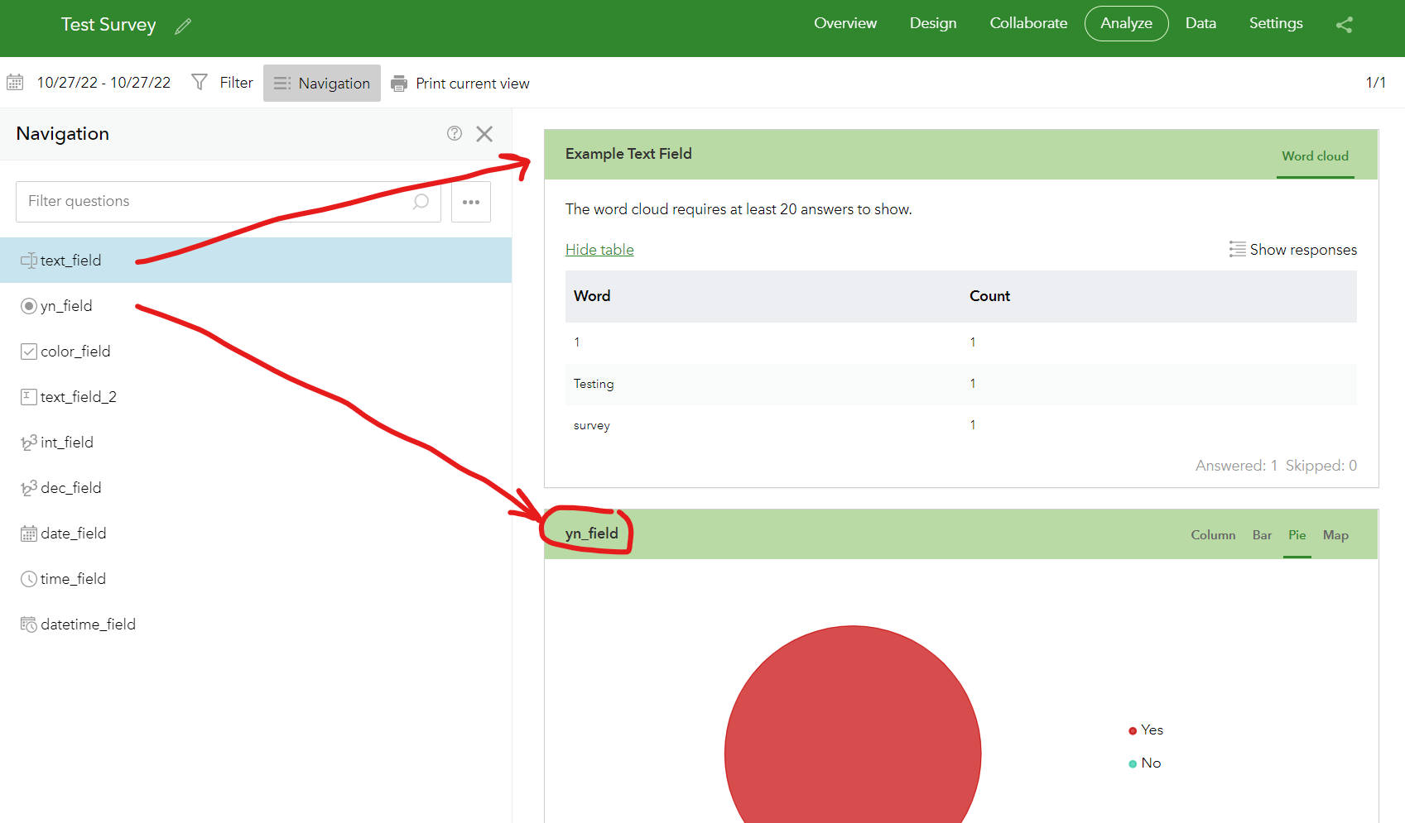The width and height of the screenshot is (1405, 823).
Task: Close the Navigation panel
Action: pyautogui.click(x=484, y=133)
